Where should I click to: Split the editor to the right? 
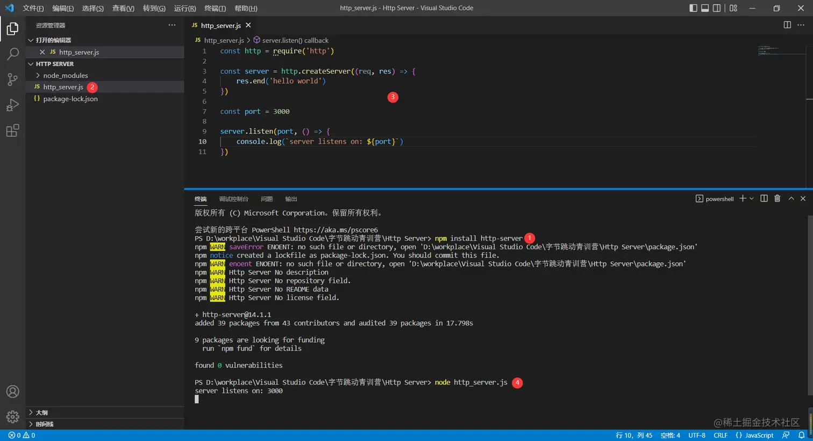(787, 25)
